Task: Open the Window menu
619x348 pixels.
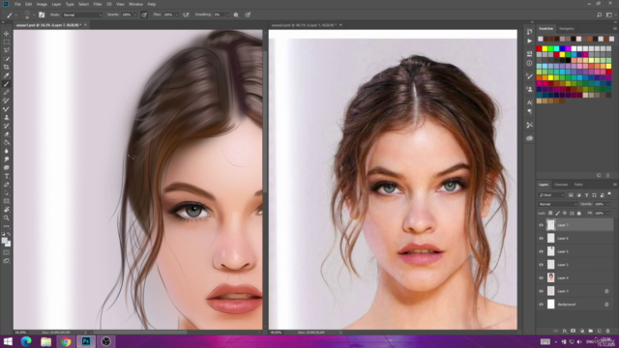Action: coord(135,4)
